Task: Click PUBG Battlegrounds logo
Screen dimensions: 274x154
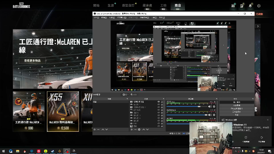Action: pyautogui.click(x=21, y=5)
